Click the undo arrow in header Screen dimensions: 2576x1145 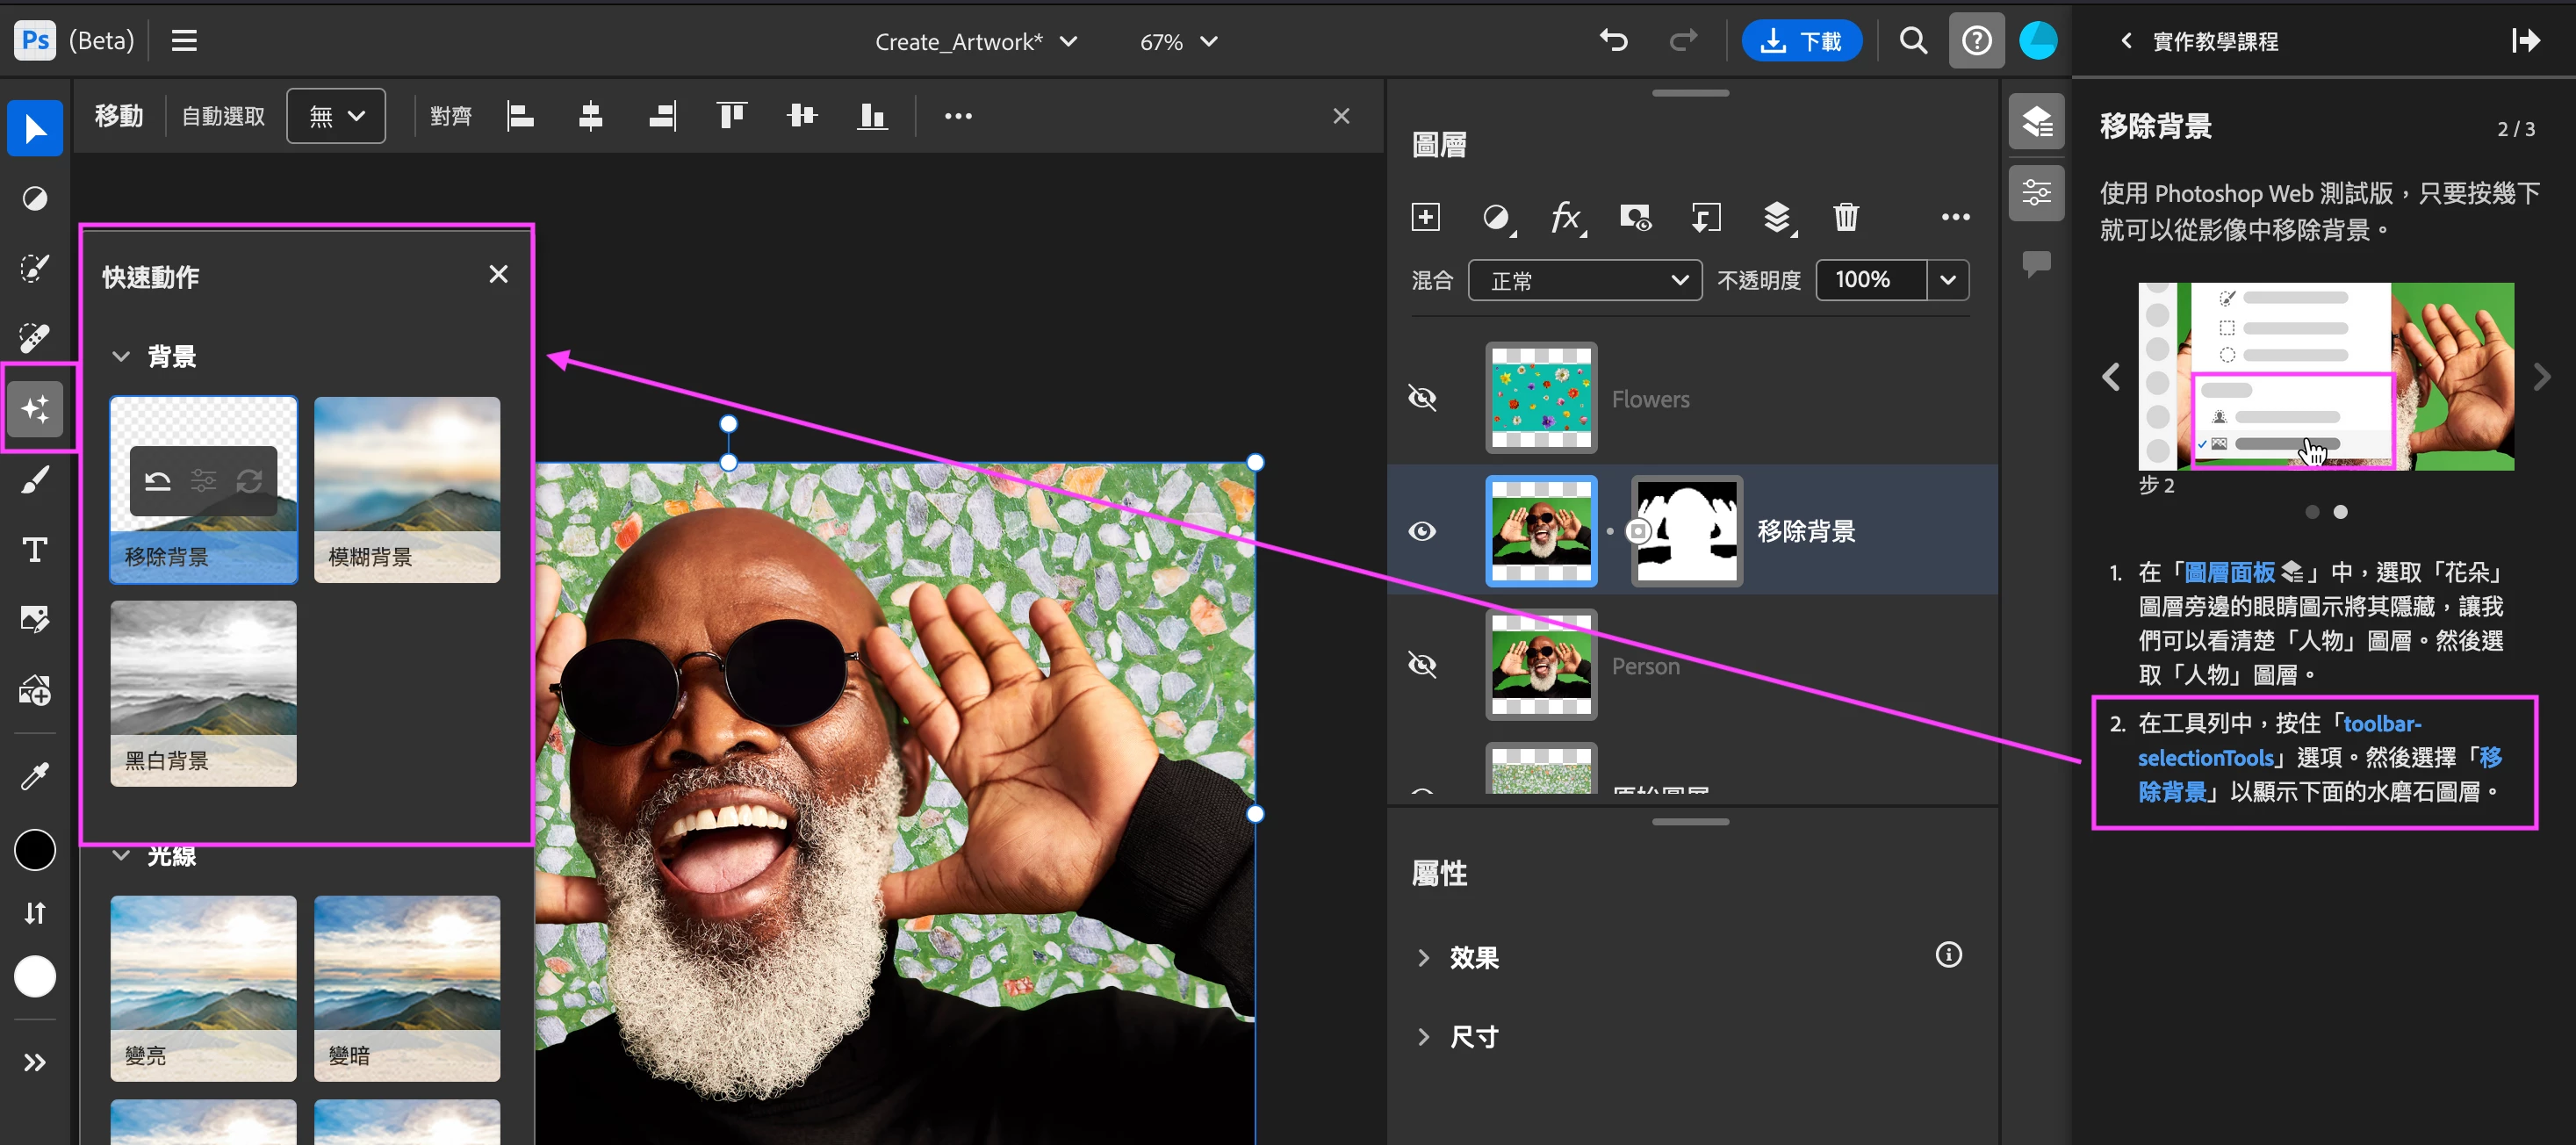pyautogui.click(x=1613, y=41)
